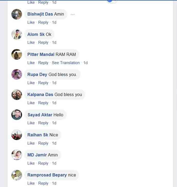This screenshot has width=177, height=187.
Task: Open Ramprosad Bepary's name link
Action: click(x=47, y=175)
